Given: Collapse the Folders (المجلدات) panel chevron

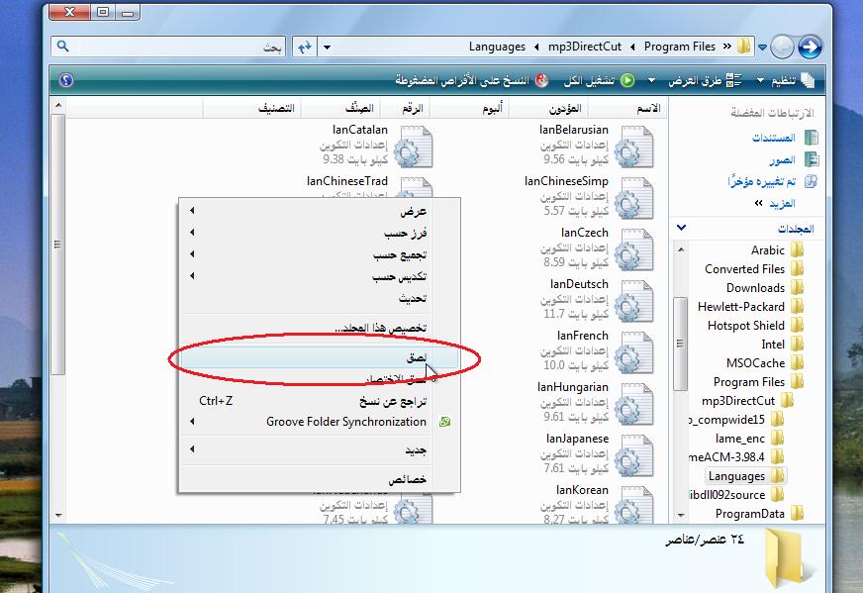Looking at the screenshot, I should click(x=682, y=229).
